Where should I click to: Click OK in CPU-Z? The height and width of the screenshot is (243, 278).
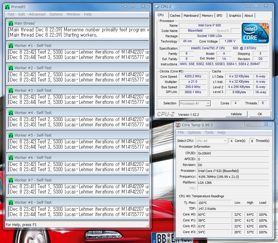tap(260, 114)
